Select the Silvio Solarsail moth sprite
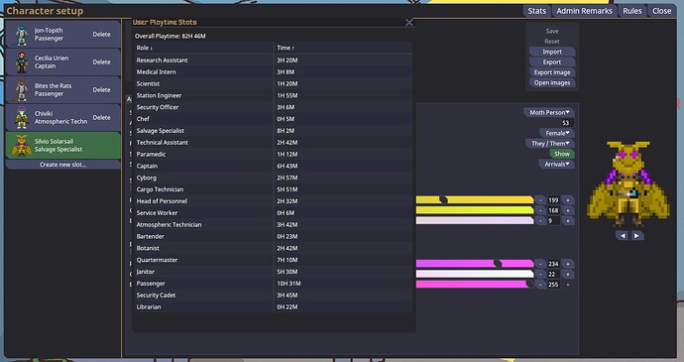The height and width of the screenshot is (362, 684). coord(22,146)
